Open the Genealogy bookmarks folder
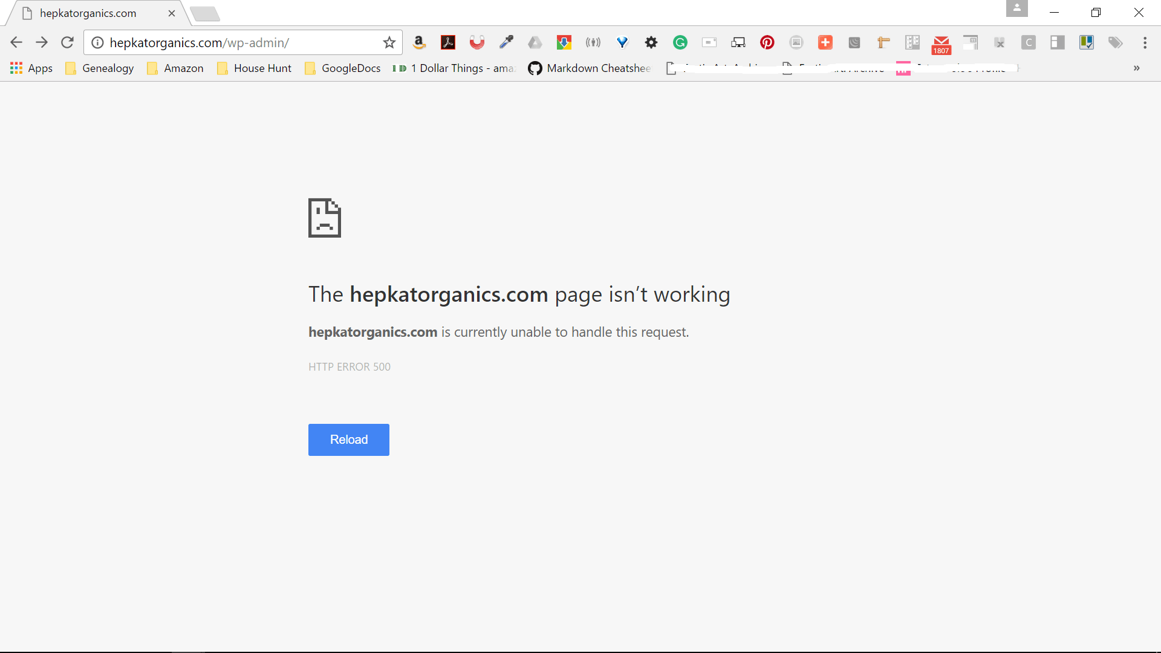 [100, 68]
